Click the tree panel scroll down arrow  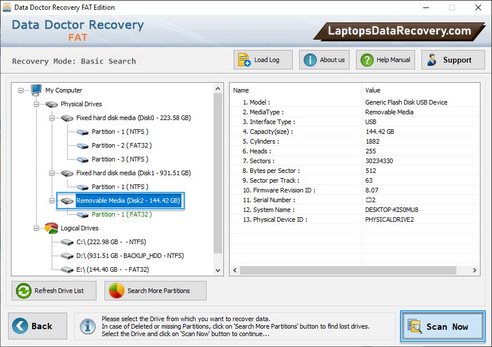click(218, 271)
